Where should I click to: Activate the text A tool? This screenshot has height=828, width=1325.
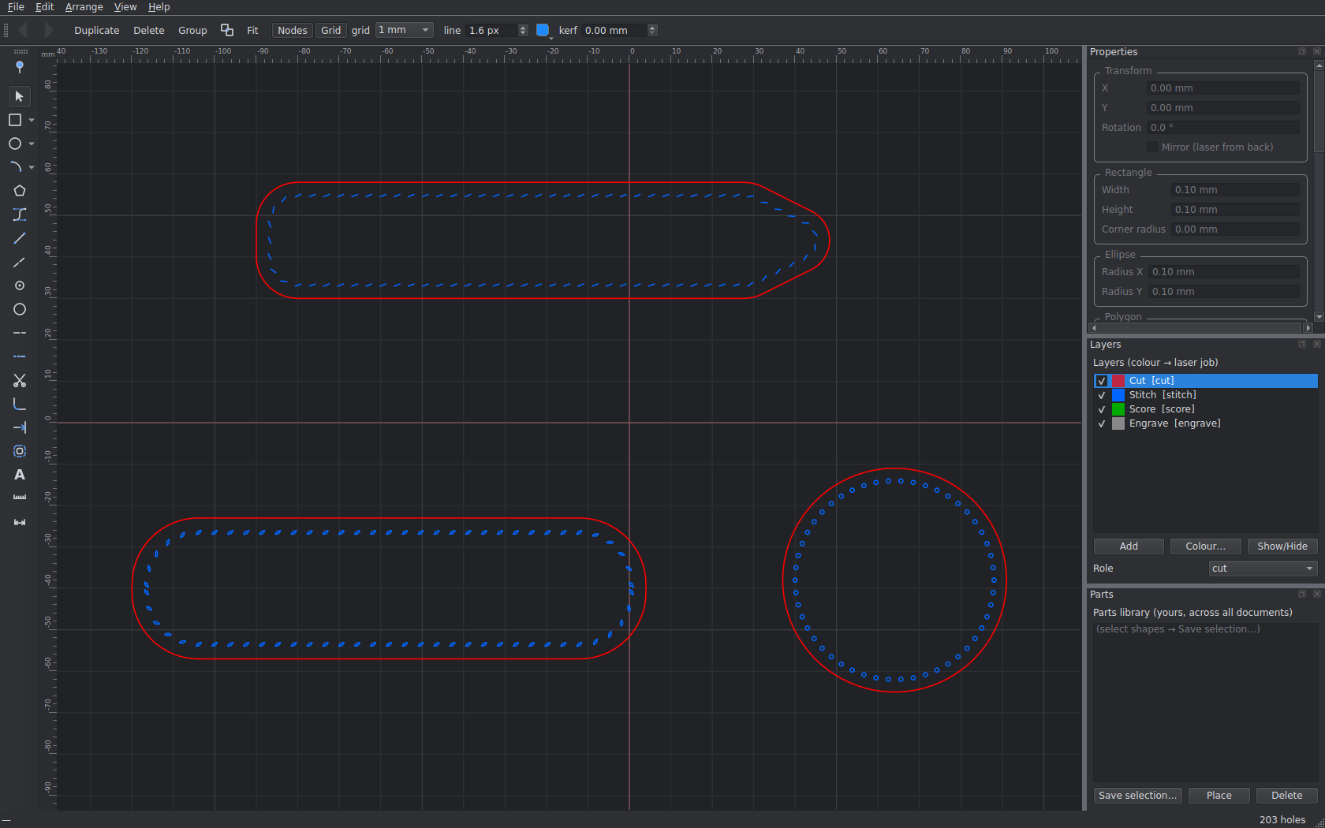(x=20, y=475)
